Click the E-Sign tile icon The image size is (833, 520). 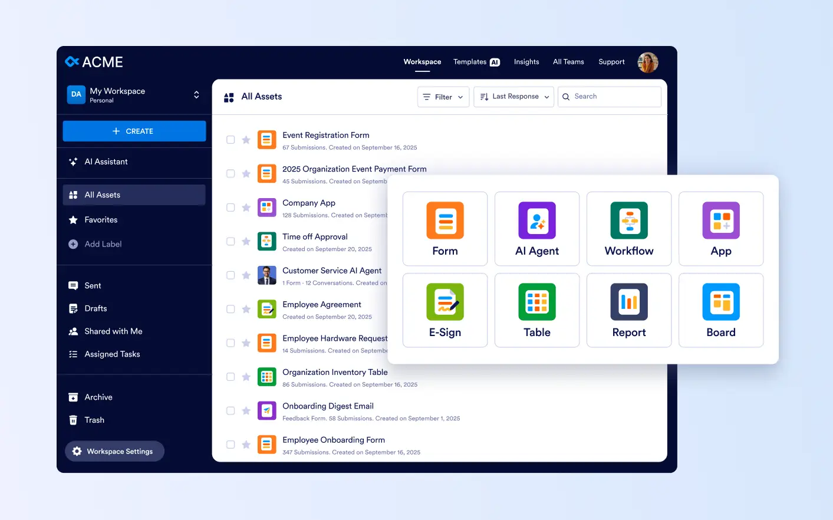[445, 302]
